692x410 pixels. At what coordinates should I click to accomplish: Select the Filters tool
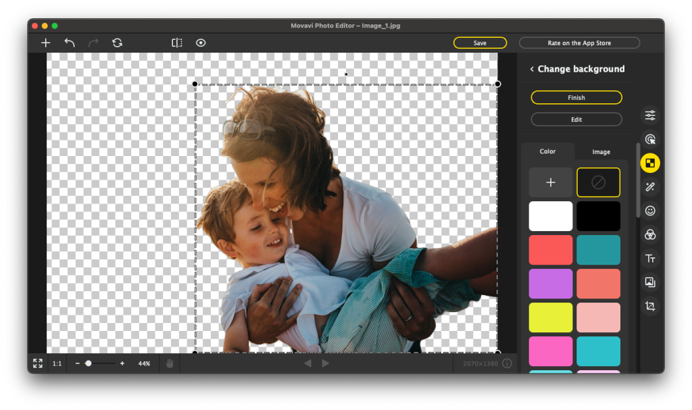click(x=649, y=234)
